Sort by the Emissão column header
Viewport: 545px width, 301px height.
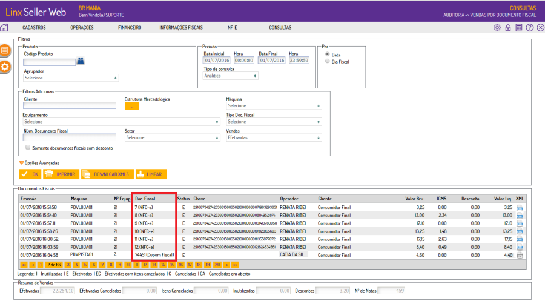28,199
